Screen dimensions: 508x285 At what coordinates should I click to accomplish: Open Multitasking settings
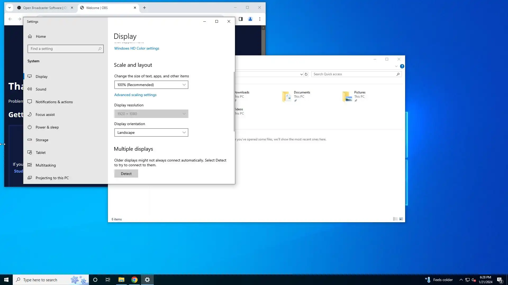46,165
